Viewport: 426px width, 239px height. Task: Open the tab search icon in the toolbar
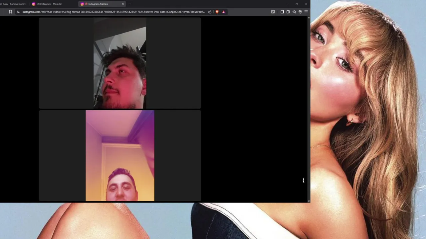tap(273, 12)
